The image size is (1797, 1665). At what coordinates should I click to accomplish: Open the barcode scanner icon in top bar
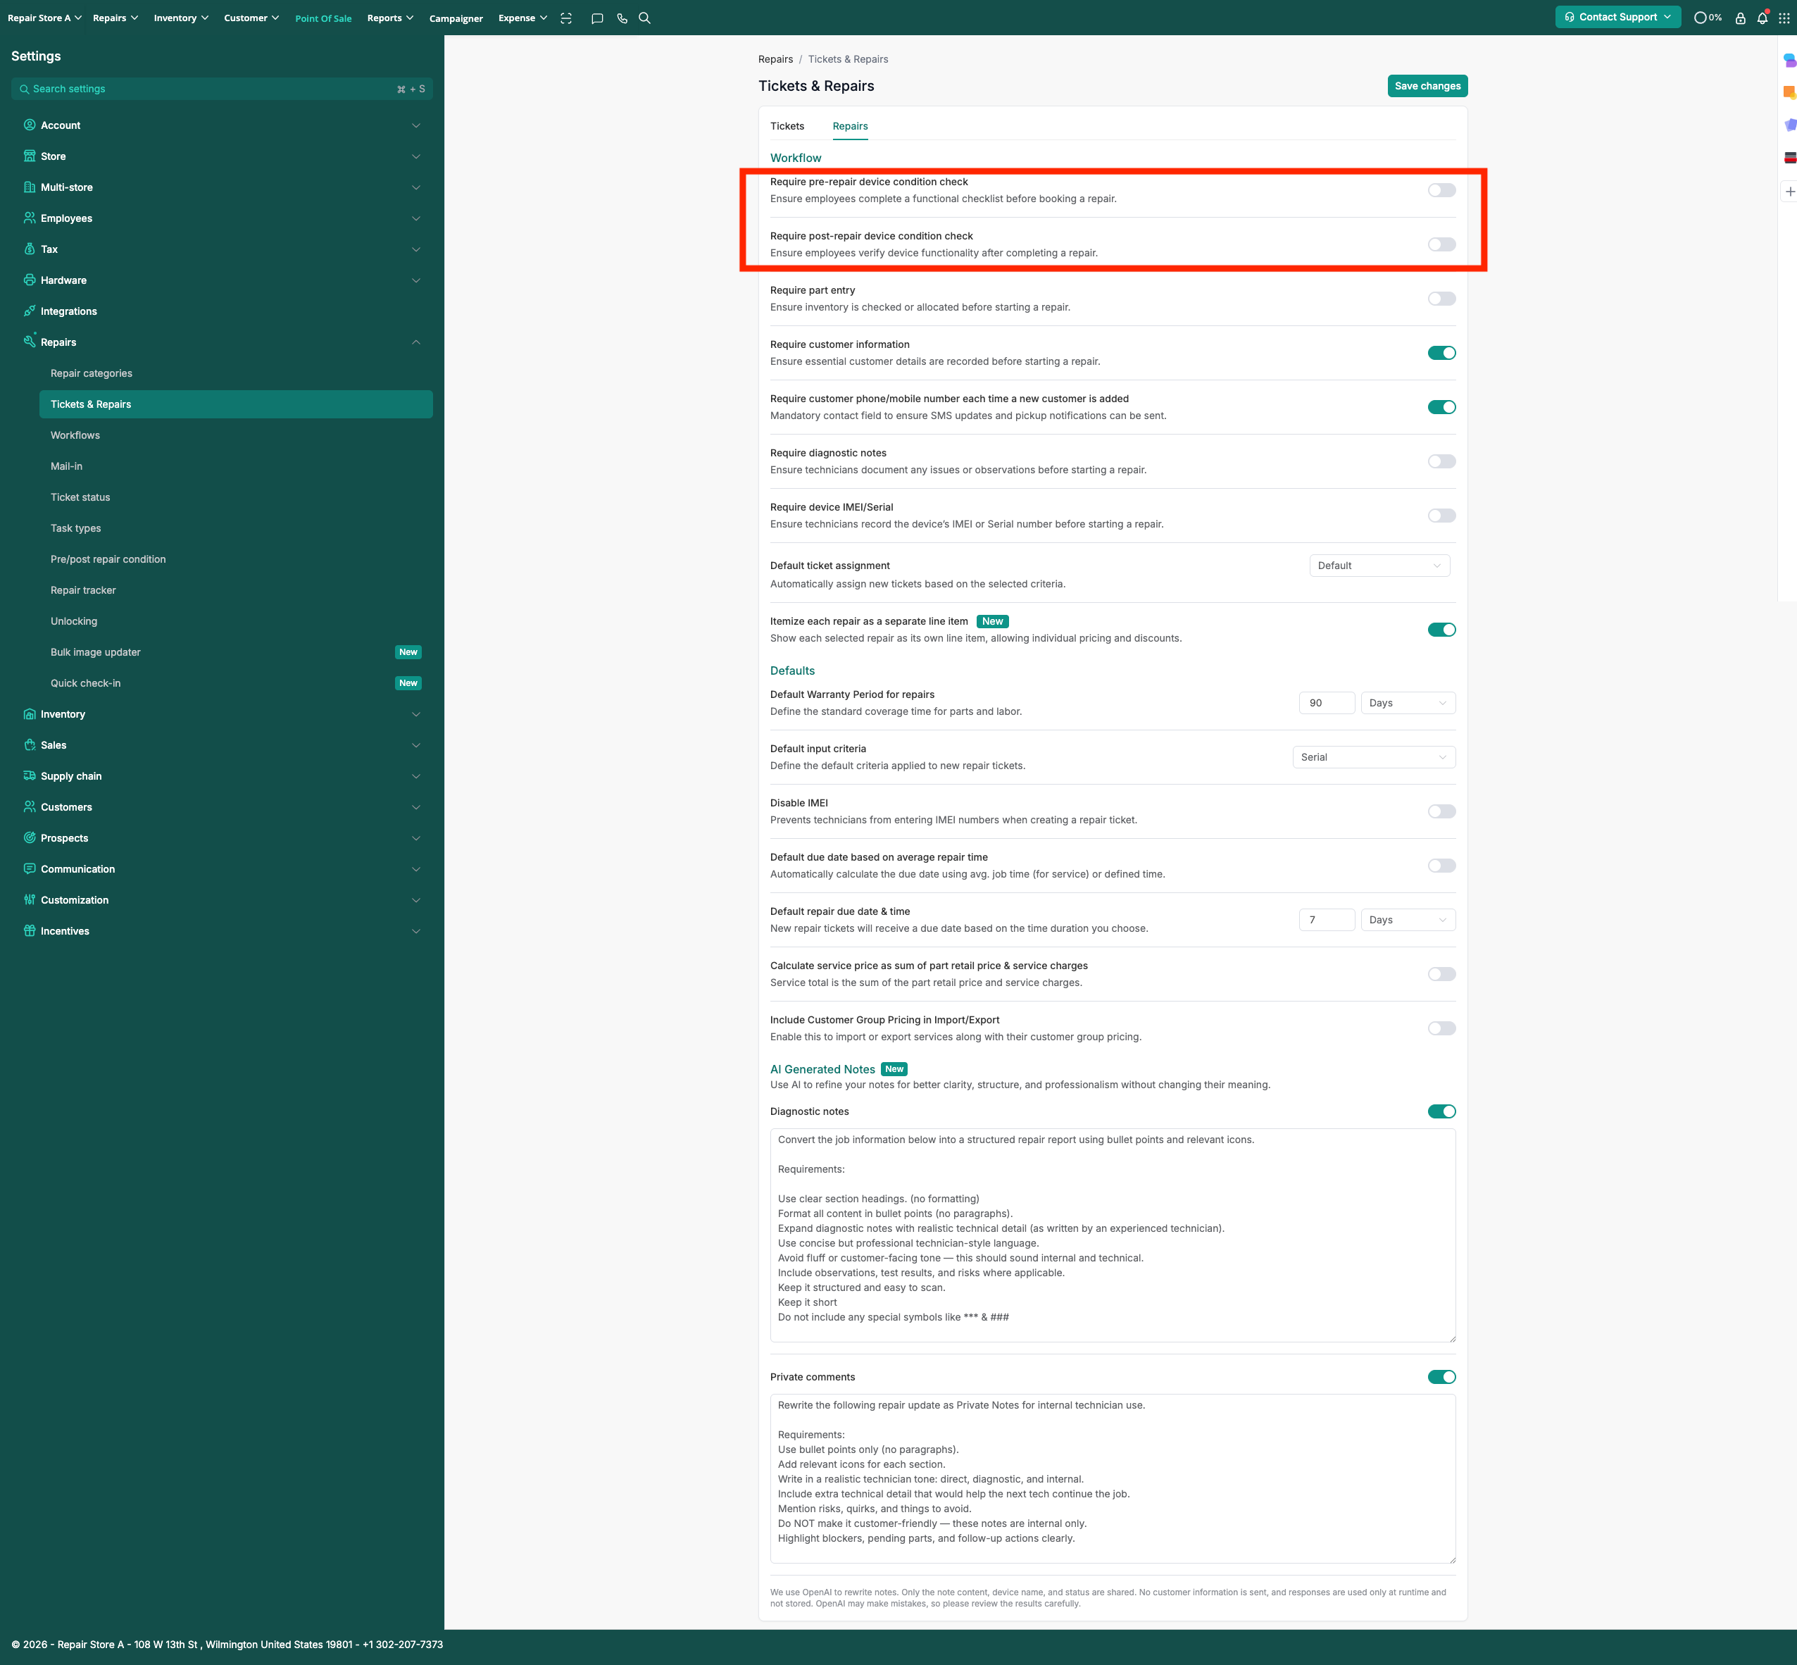[x=565, y=18]
